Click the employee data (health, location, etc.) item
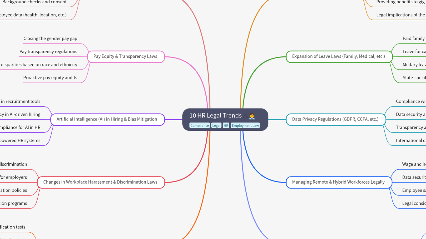 (33, 15)
